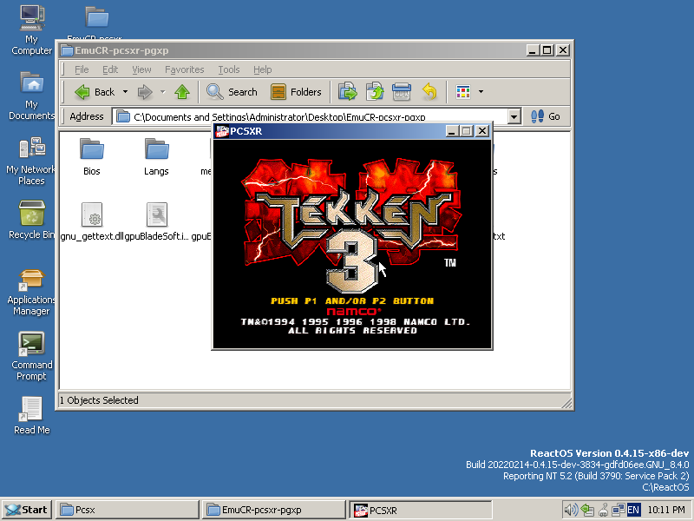Viewport: 694px width, 521px height.
Task: Select the gpuBladeSoft file
Action: (157, 221)
